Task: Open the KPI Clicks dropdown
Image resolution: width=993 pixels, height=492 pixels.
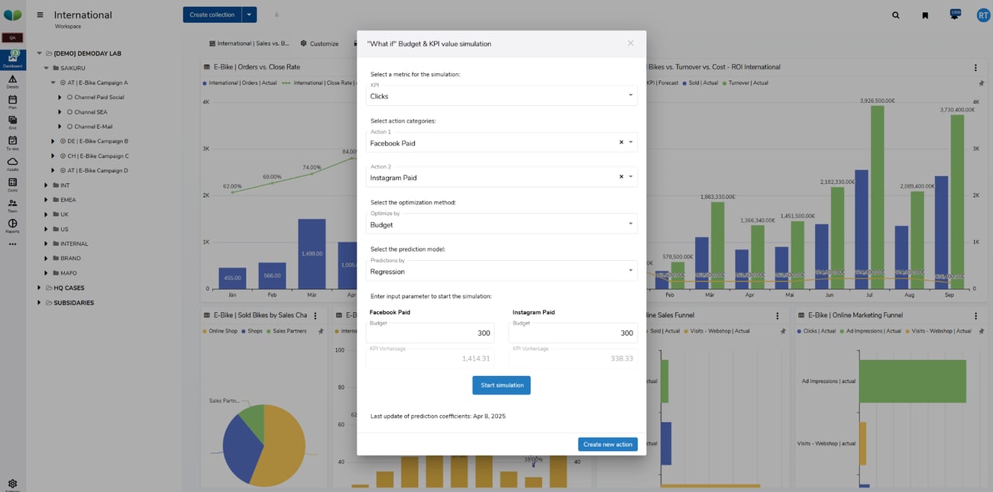Action: (501, 96)
